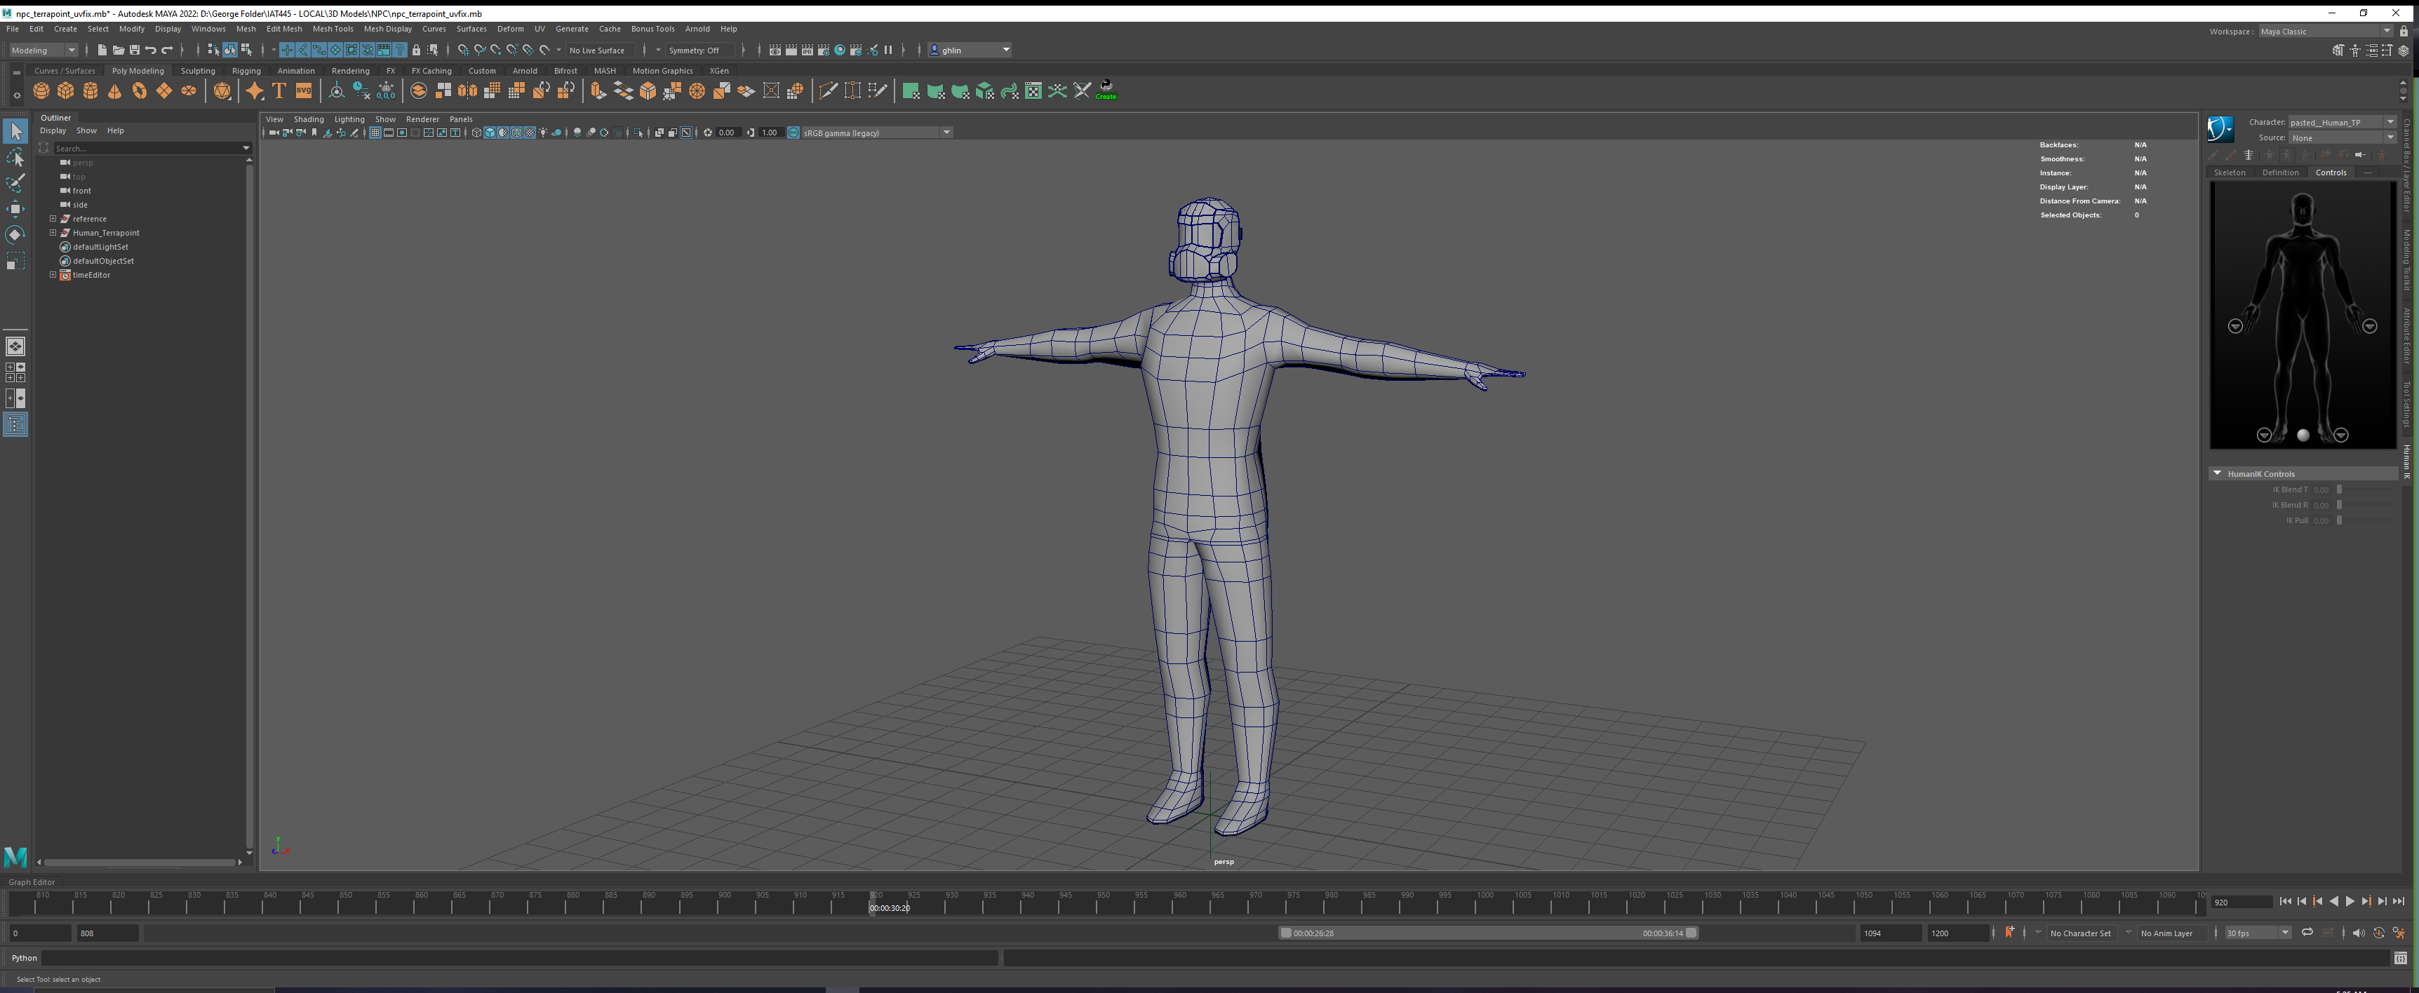Screen dimensions: 2419x993
Task: Click the Save scene icon
Action: (134, 50)
